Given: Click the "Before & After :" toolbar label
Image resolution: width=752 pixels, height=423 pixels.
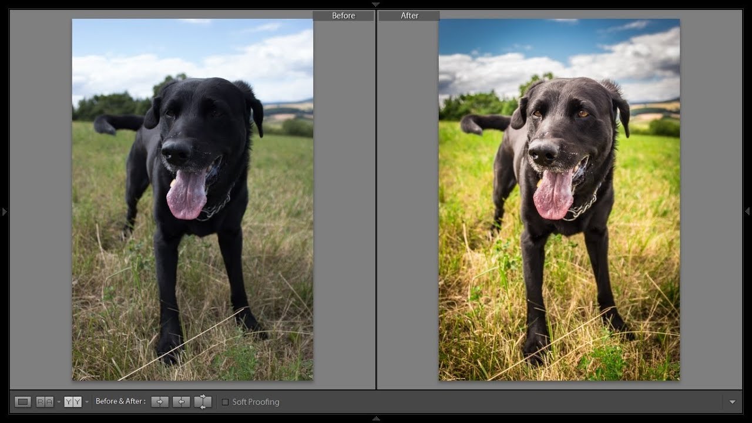Looking at the screenshot, I should point(120,401).
